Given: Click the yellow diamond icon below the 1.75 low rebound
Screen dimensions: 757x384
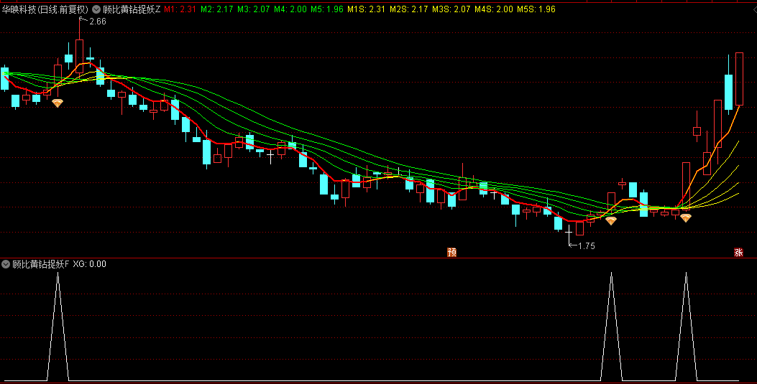Looking at the screenshot, I should coord(611,220).
